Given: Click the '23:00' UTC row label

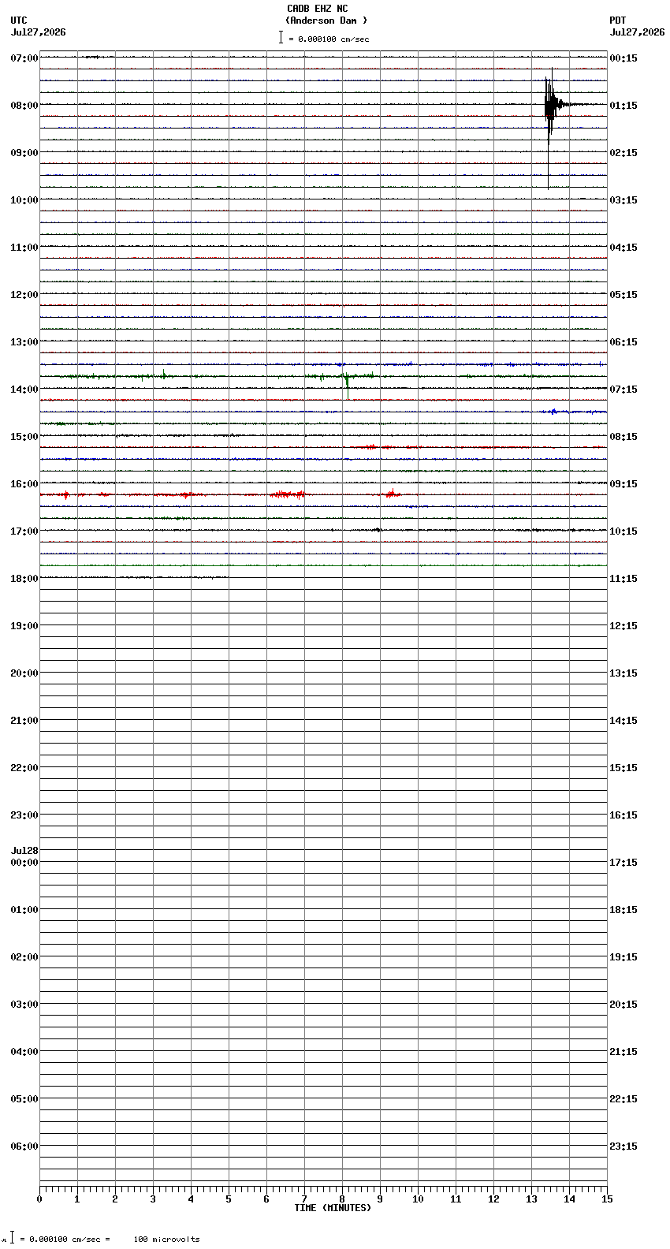Looking at the screenshot, I should [24, 815].
